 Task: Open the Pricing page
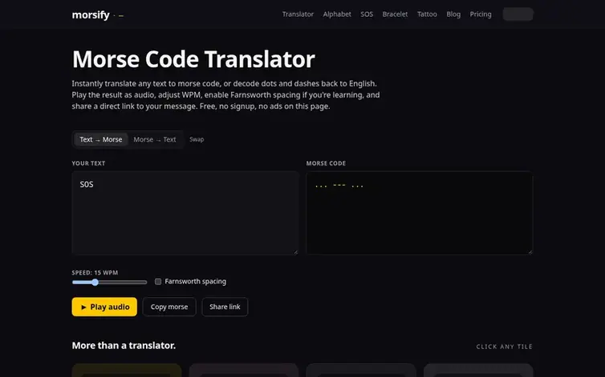[x=481, y=14]
